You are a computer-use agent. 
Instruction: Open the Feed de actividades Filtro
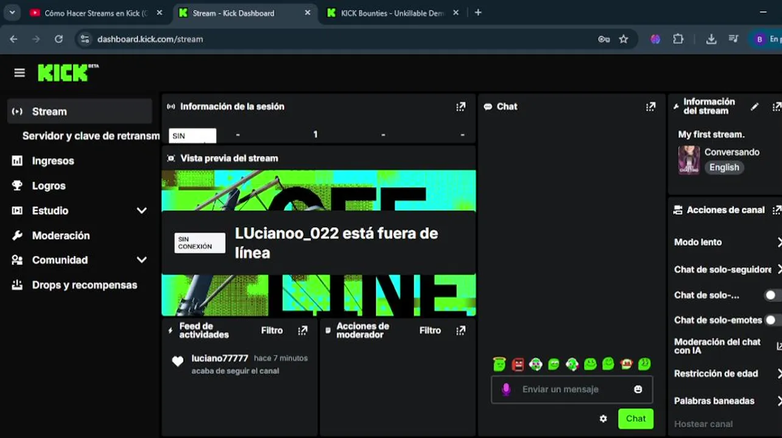(272, 330)
